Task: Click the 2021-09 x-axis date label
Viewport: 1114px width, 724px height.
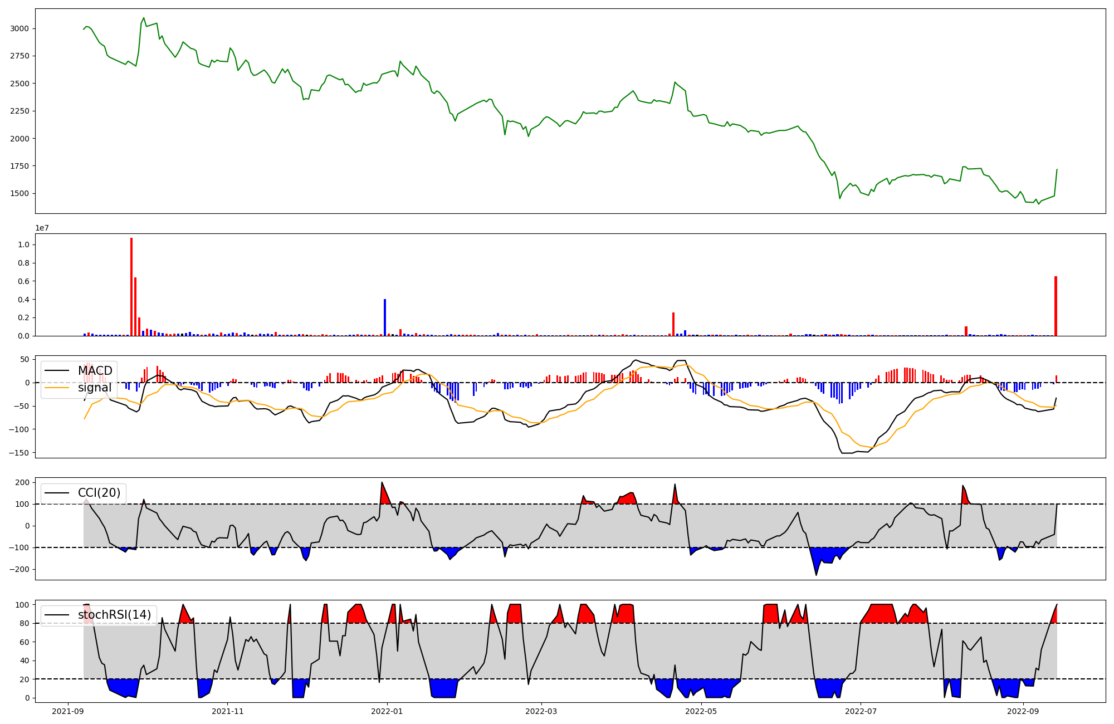Action: pos(68,711)
